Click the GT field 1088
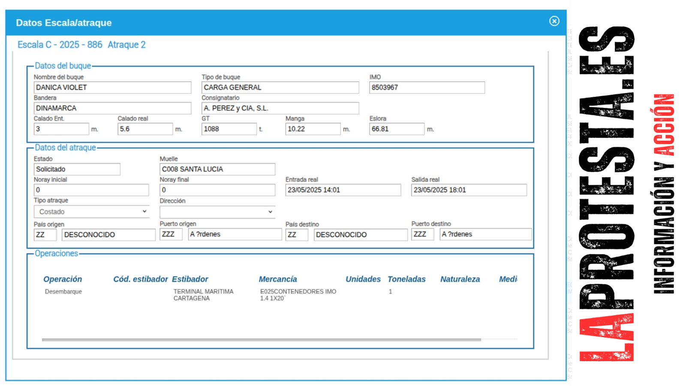 (229, 129)
